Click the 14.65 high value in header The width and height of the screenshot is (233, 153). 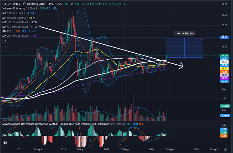[x=86, y=4]
